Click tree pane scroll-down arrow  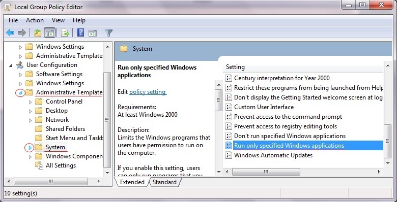click(x=107, y=173)
